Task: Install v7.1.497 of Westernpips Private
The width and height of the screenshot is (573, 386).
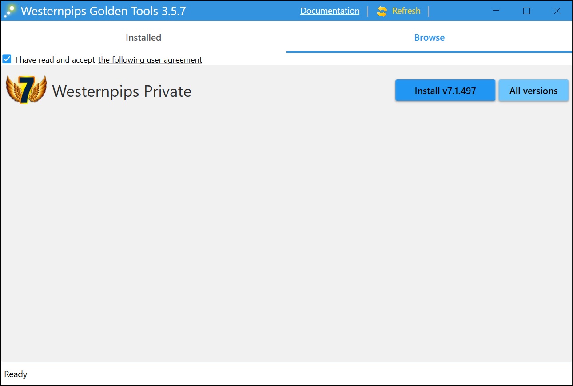Action: click(x=445, y=91)
